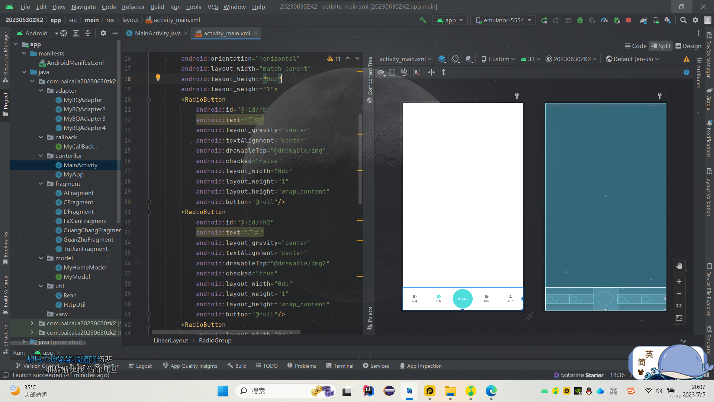Open the Custom device preview dropdown
Screen dimensions: 714x402
498,59
